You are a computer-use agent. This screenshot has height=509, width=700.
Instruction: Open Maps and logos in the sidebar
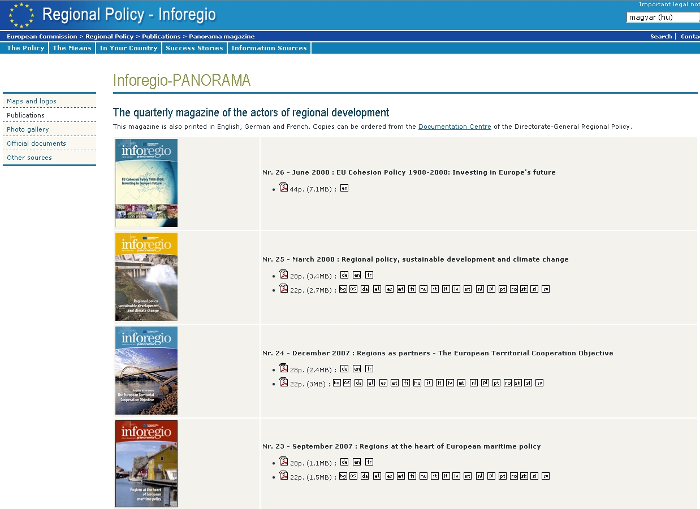pos(32,101)
